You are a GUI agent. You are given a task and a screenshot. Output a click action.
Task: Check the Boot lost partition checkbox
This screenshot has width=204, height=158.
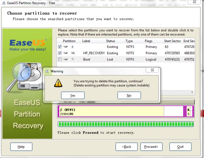60,59
